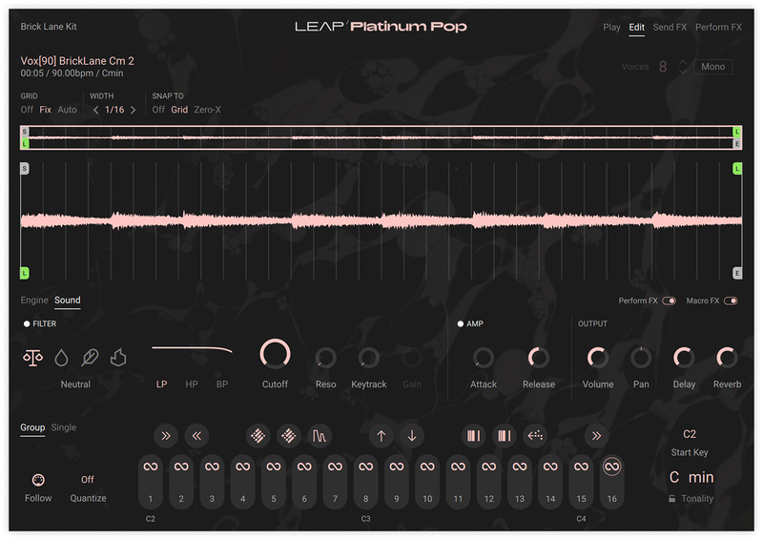
Task: Switch to the Play tab
Action: click(611, 28)
